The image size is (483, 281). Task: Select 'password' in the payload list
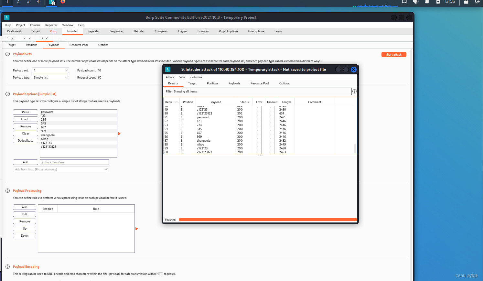click(79, 112)
